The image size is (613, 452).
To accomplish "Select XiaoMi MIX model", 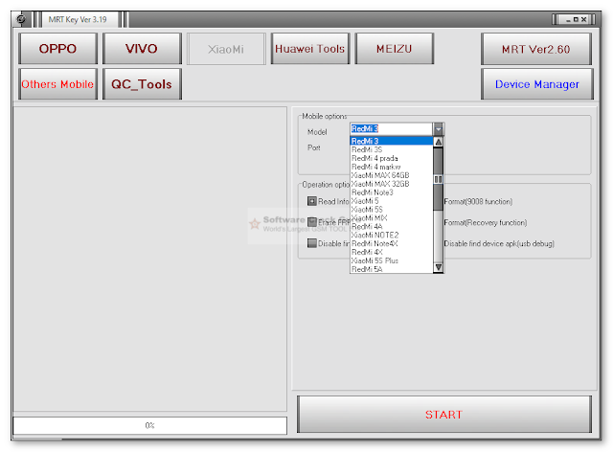I will [x=392, y=217].
